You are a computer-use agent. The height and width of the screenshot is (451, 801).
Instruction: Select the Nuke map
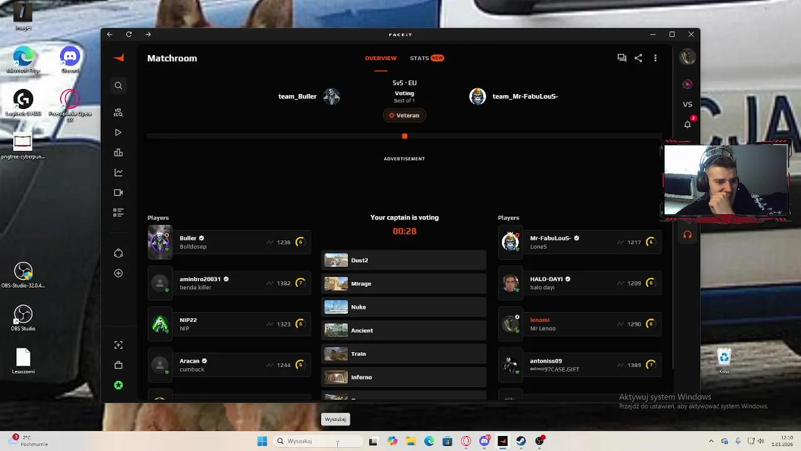click(x=404, y=307)
